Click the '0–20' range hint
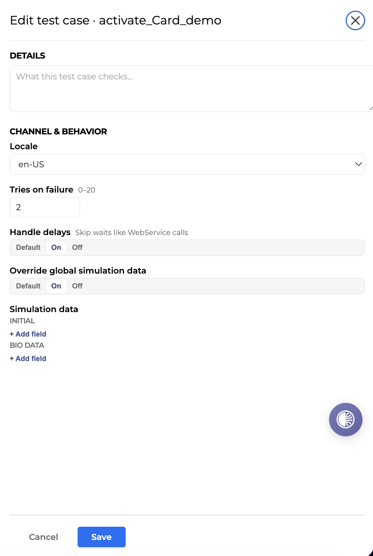This screenshot has width=373, height=556. (x=87, y=190)
